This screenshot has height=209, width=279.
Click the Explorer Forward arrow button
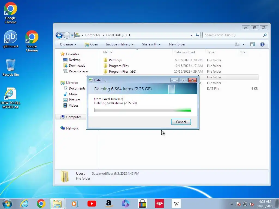(x=67, y=35)
